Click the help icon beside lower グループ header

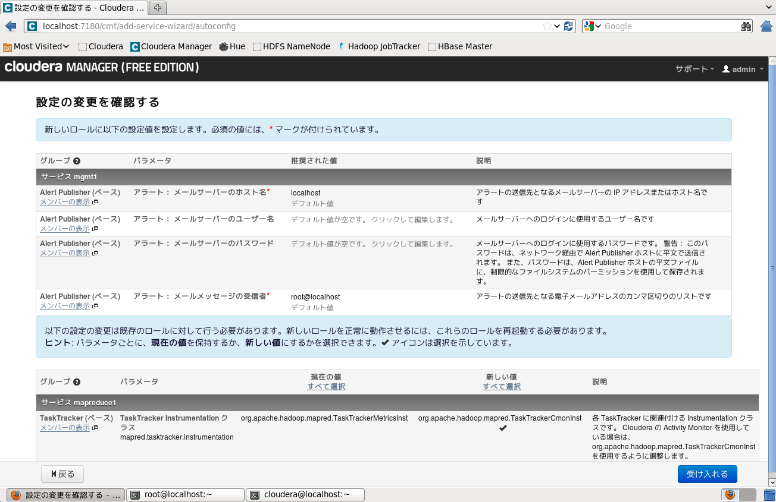(x=77, y=382)
